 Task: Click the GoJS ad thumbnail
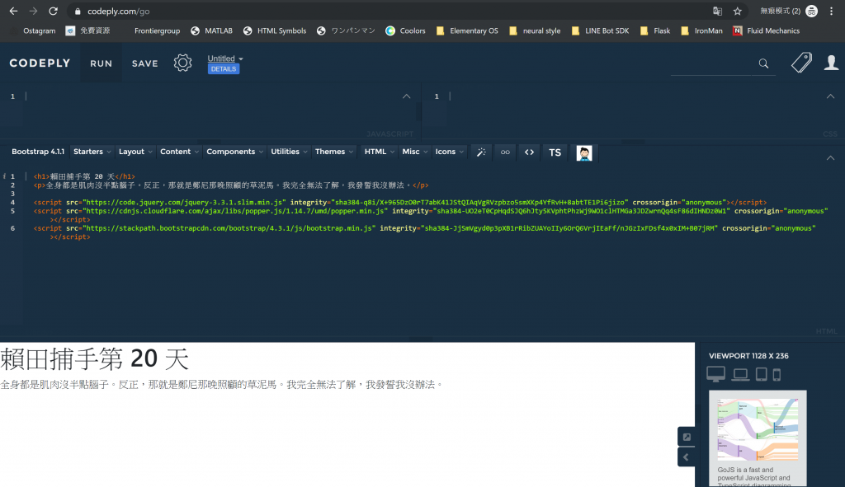click(x=758, y=430)
